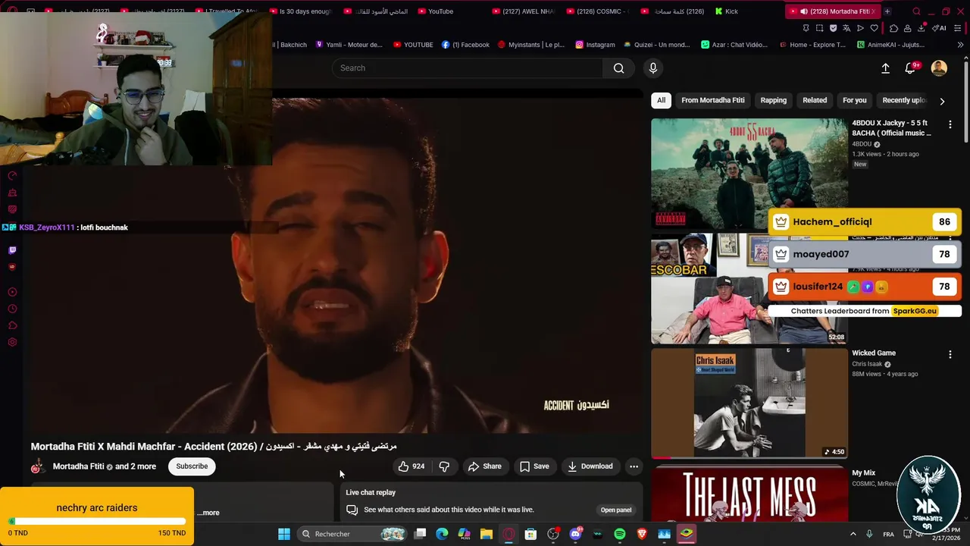Open Spotify from the taskbar
The height and width of the screenshot is (546, 970).
620,534
